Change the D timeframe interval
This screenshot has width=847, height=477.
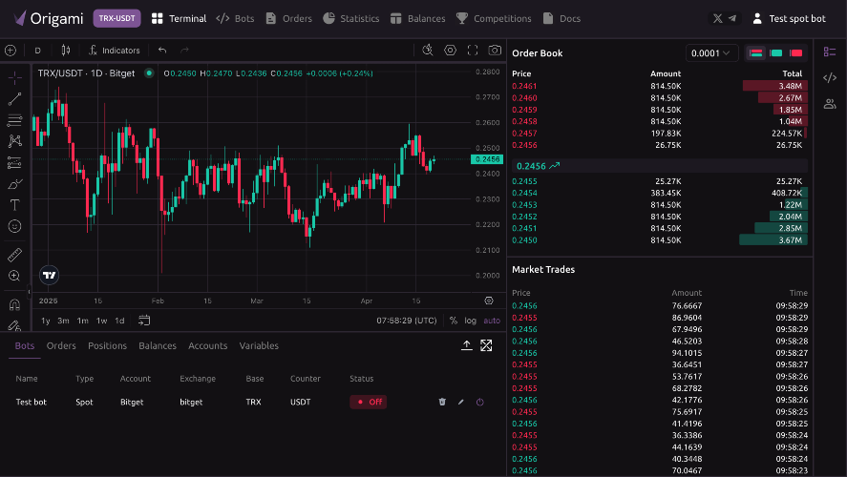click(x=38, y=51)
